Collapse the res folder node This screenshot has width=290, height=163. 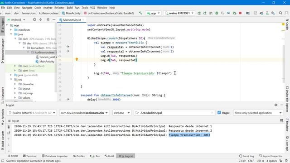click(x=11, y=80)
